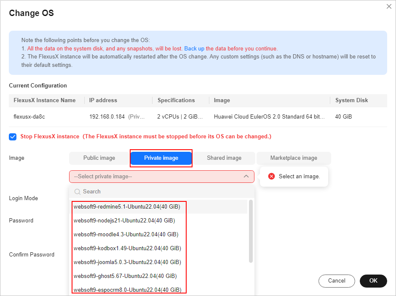396x296 pixels.
Task: Select the Private image tab
Action: pyautogui.click(x=161, y=158)
